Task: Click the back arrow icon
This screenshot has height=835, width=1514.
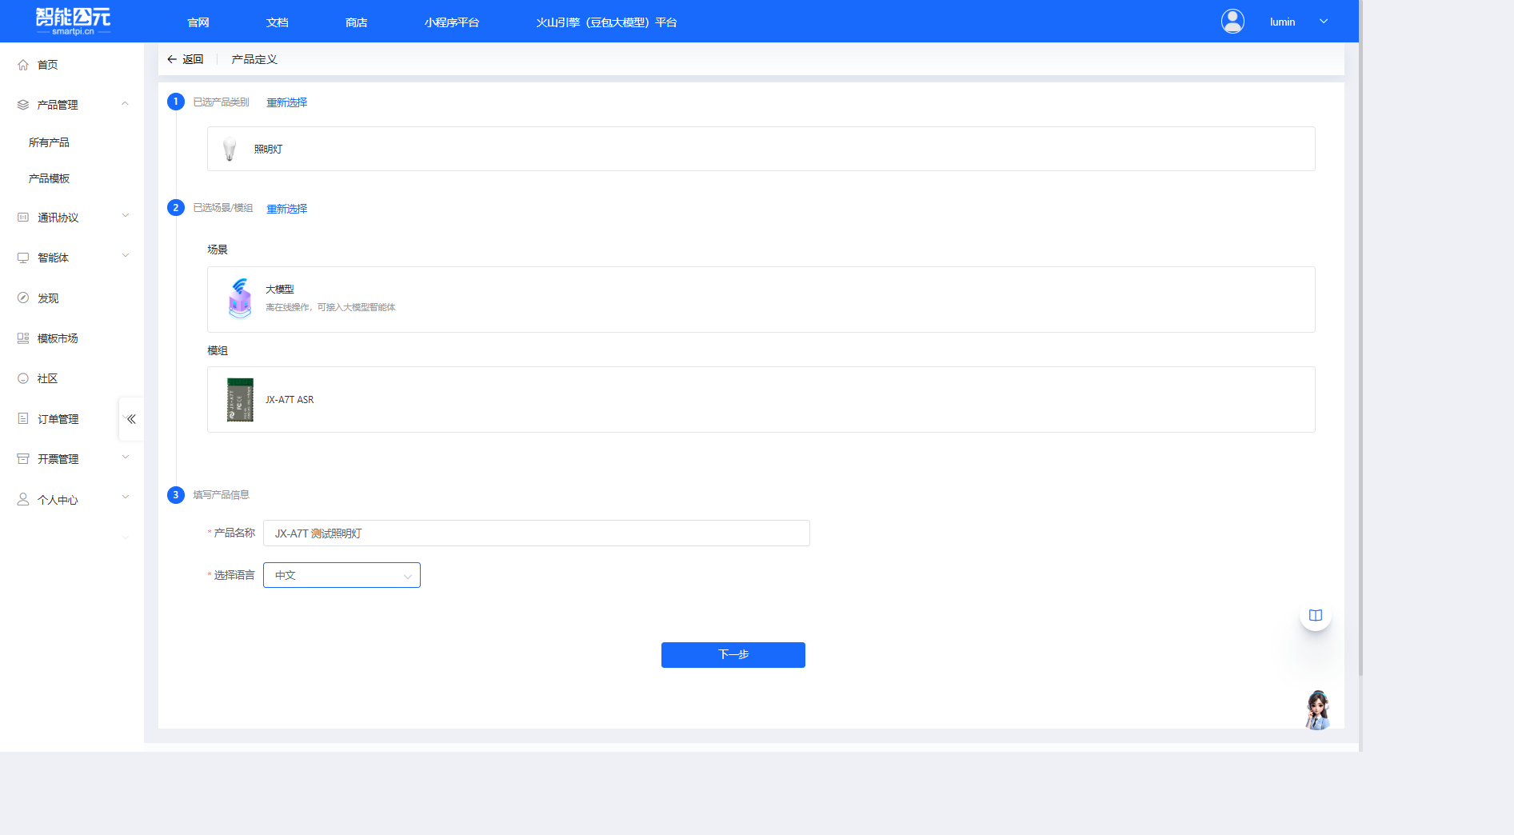Action: [172, 59]
